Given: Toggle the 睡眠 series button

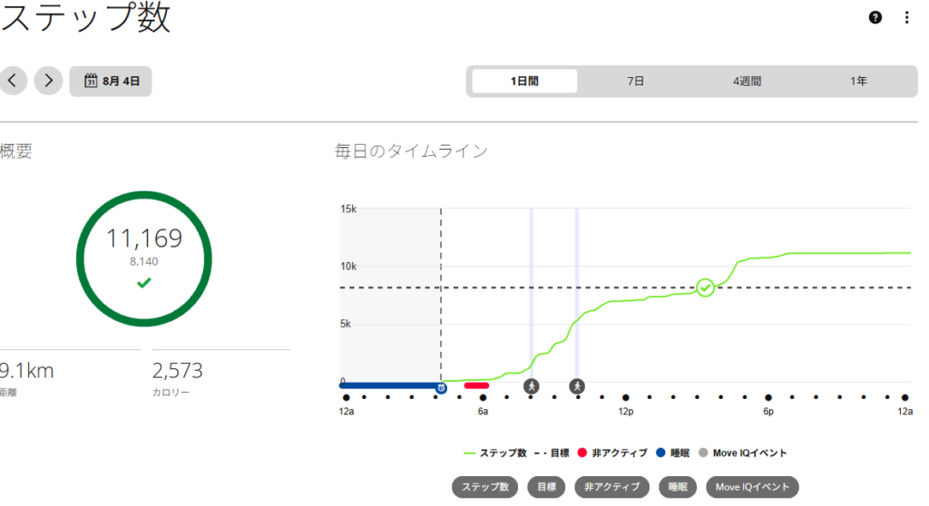Looking at the screenshot, I should point(678,487).
